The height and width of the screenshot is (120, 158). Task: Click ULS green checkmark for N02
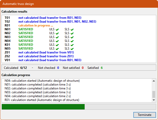tap(57, 33)
